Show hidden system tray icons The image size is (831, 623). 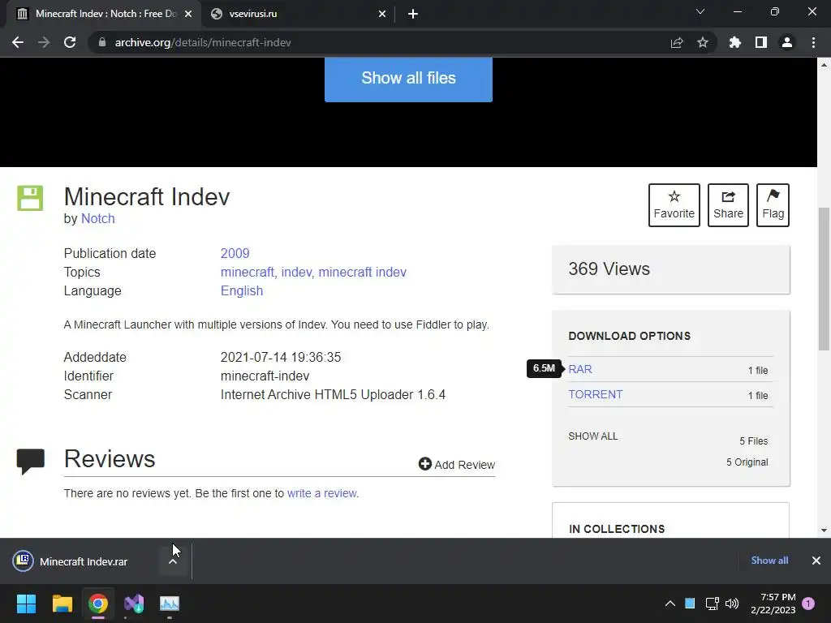pos(670,604)
